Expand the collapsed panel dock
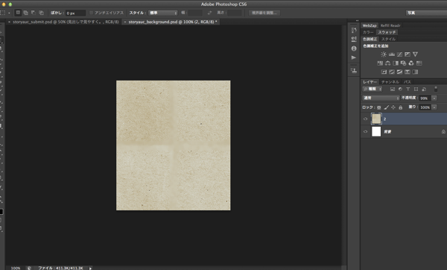This screenshot has height=270, width=447. (x=357, y=21)
